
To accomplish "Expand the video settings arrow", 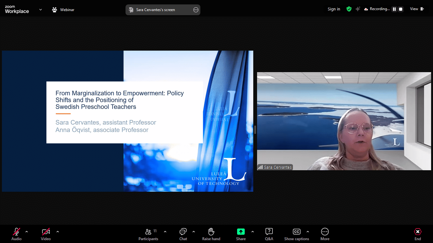I will pos(58,232).
